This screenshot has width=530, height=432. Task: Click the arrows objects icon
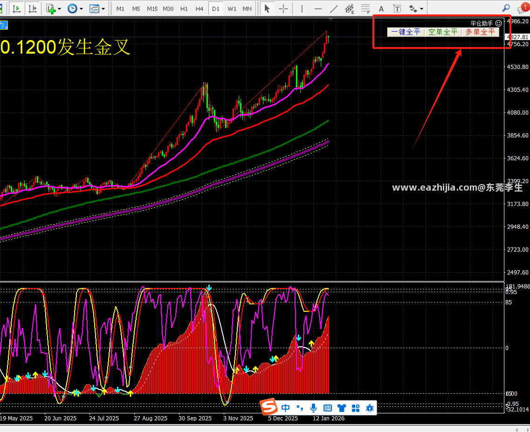coord(413,9)
